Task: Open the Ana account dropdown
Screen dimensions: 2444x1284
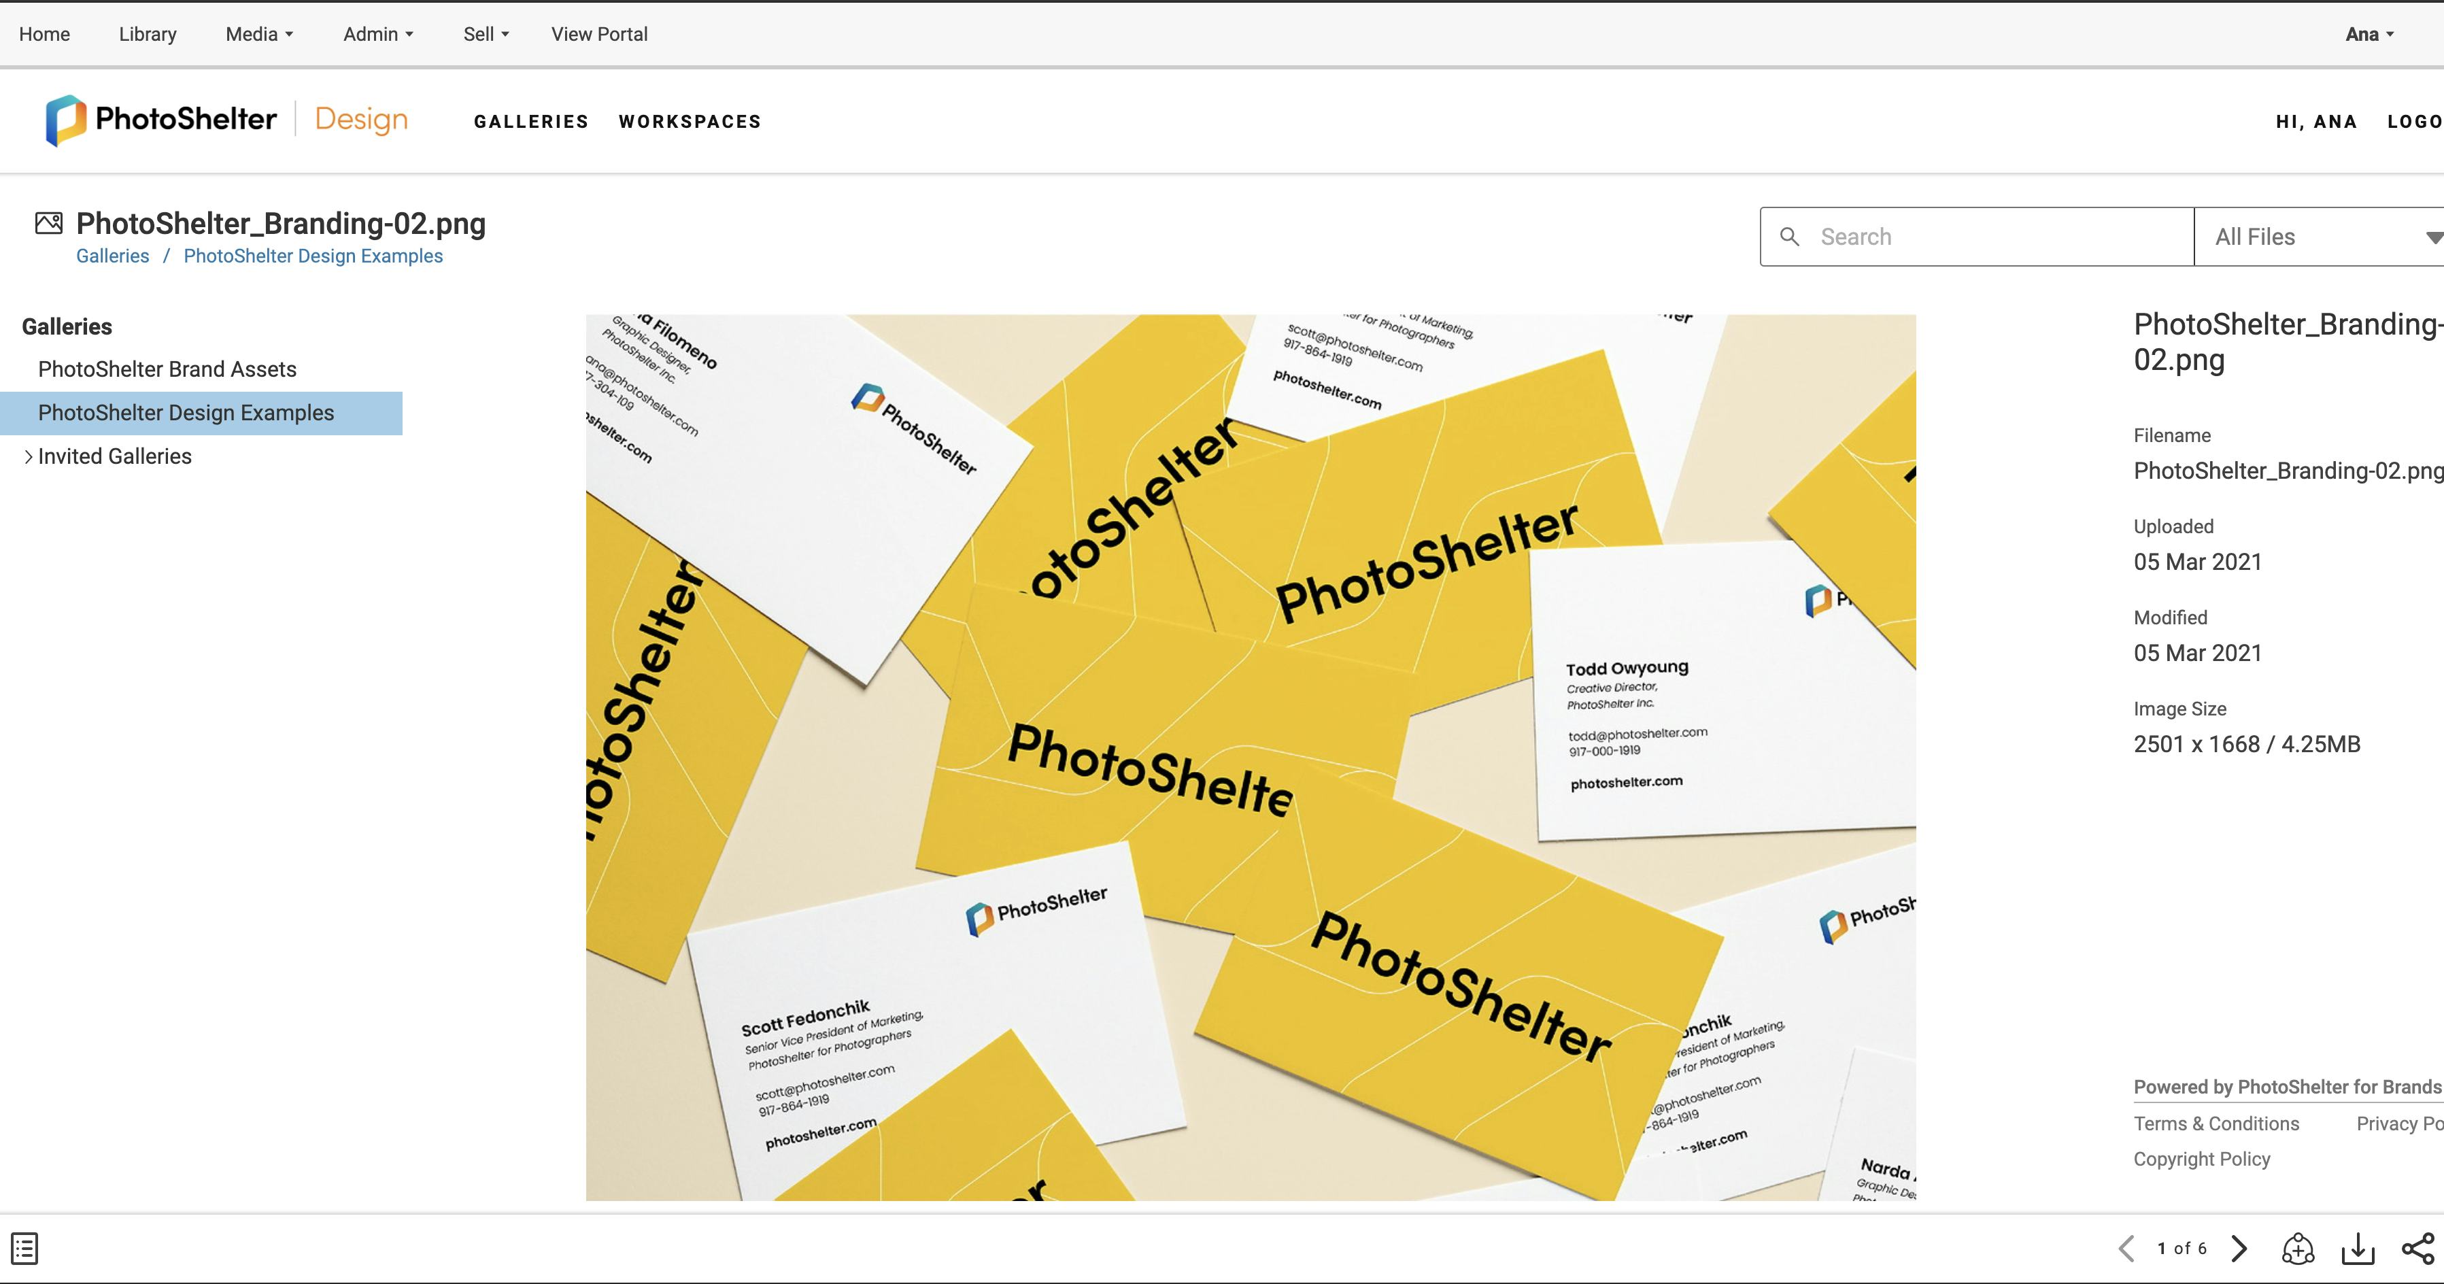Action: (2369, 34)
